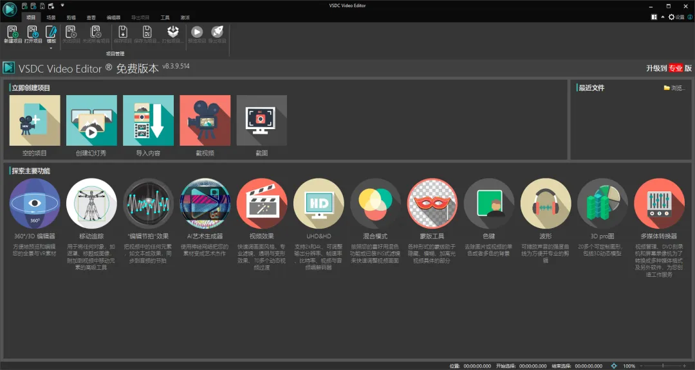Open the VSDC application logo button
Image resolution: width=695 pixels, height=370 pixels.
[9, 9]
